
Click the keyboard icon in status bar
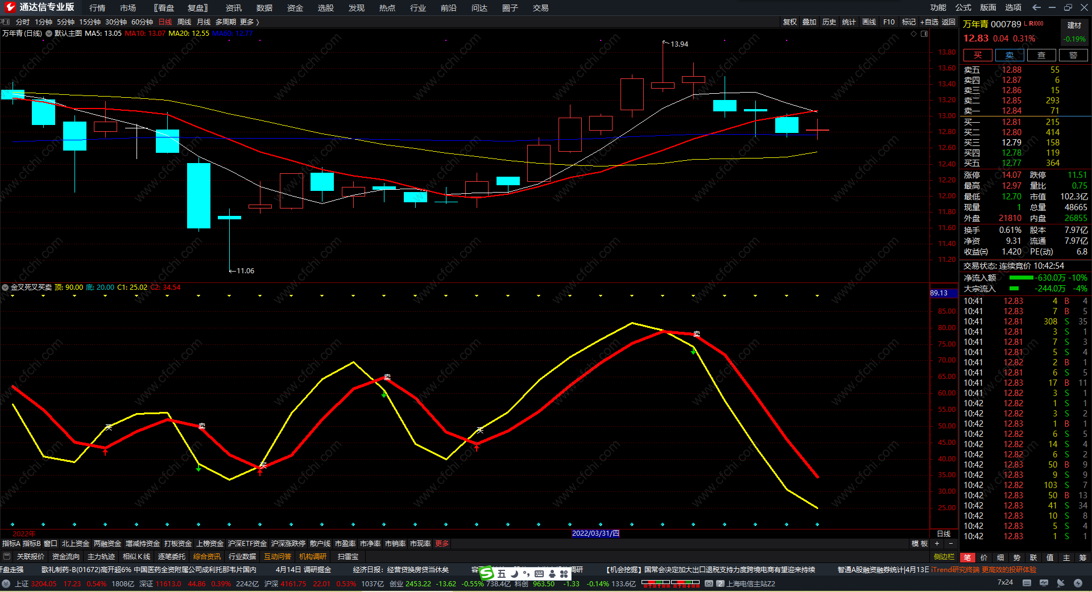(x=1027, y=583)
